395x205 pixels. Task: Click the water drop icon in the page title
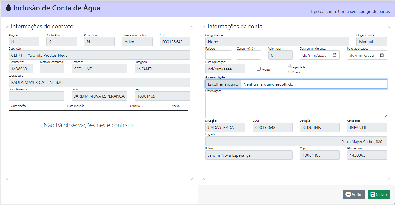(x=8, y=8)
